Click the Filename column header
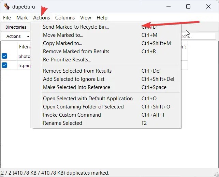Image resolution: width=219 pixels, height=177 pixels. pos(25,47)
